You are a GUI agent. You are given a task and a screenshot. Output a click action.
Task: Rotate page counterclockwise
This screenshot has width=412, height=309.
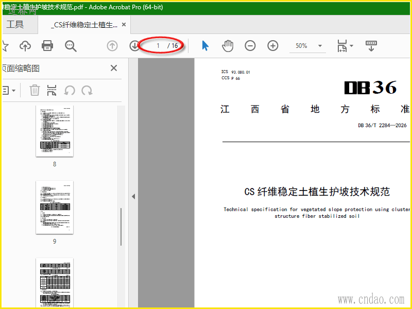pos(70,91)
